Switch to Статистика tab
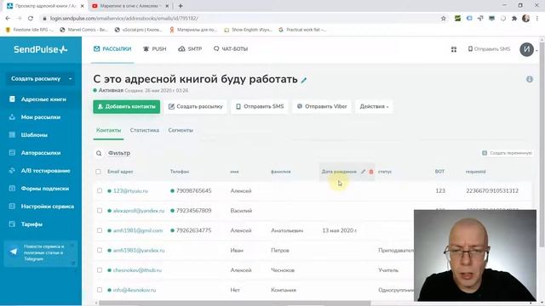 point(145,130)
